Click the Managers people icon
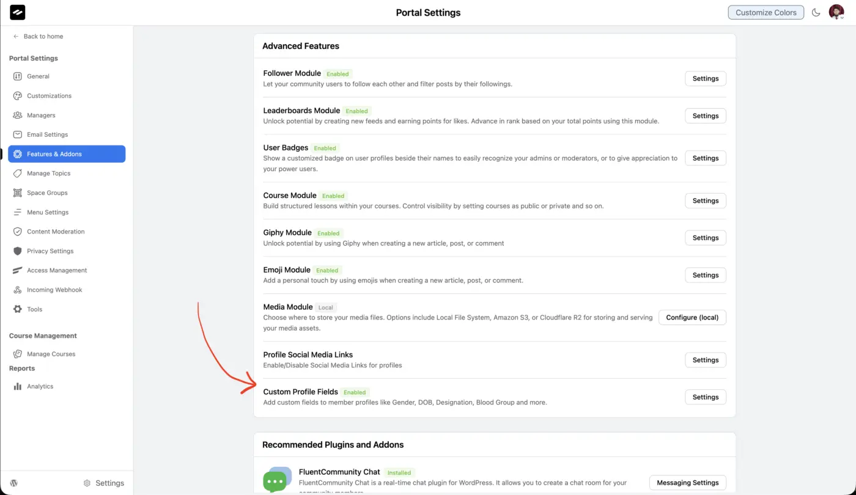 (17, 115)
